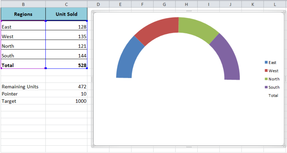The image size is (287, 153).
Task: Select the Pointer label cell
Action: [x=23, y=94]
